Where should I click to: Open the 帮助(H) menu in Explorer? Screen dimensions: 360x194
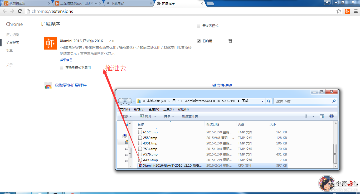[x=183, y=109]
